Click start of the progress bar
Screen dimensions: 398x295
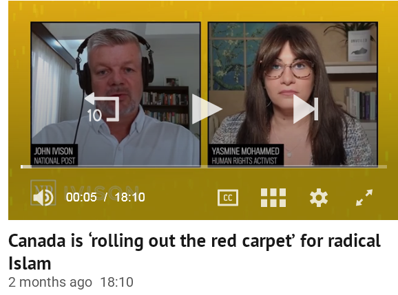point(22,166)
